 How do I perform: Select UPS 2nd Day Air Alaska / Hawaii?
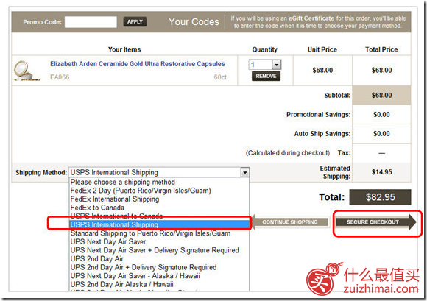pos(159,284)
